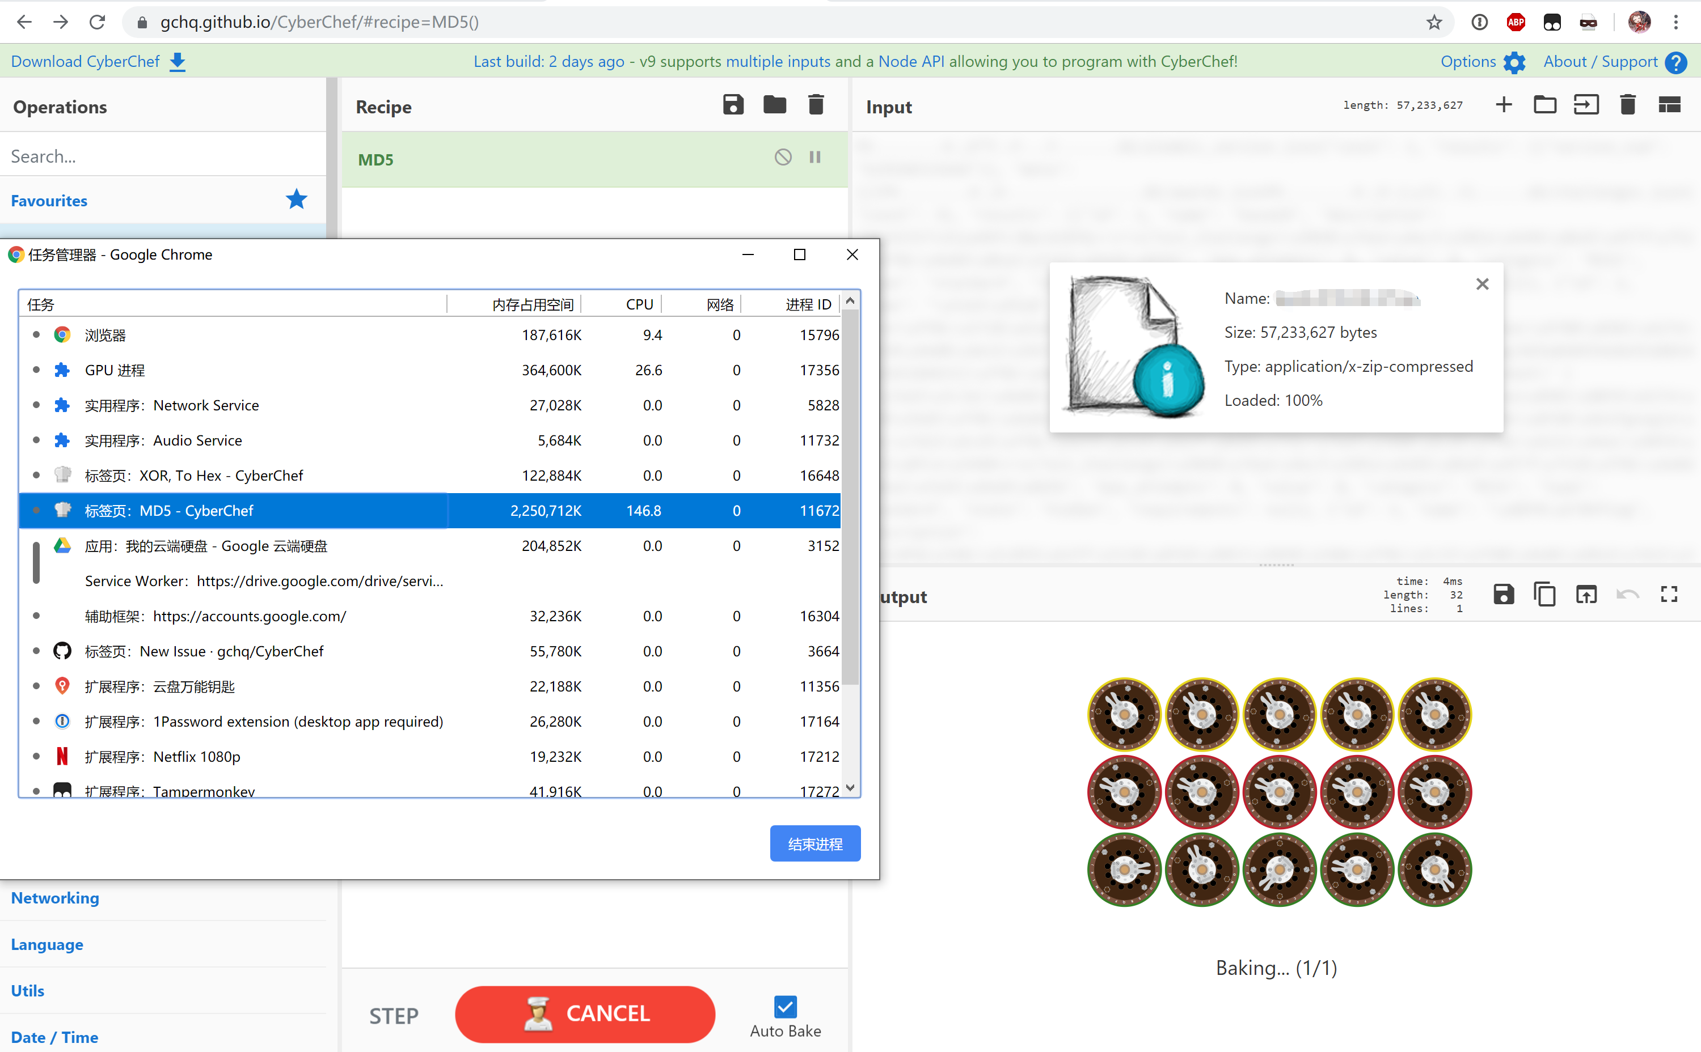Load a saved recipe folder icon
The width and height of the screenshot is (1701, 1052).
(774, 106)
